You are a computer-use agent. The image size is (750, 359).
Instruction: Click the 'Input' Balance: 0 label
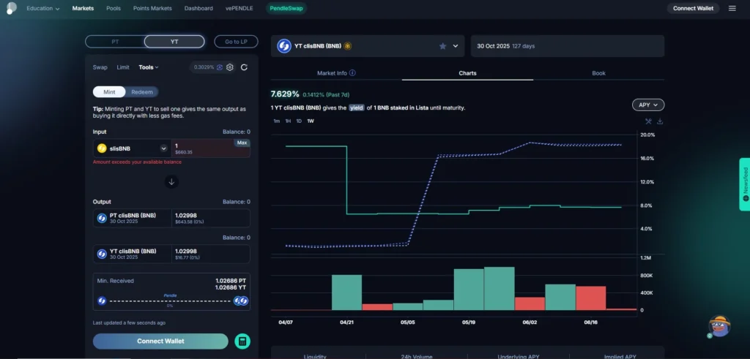237,132
